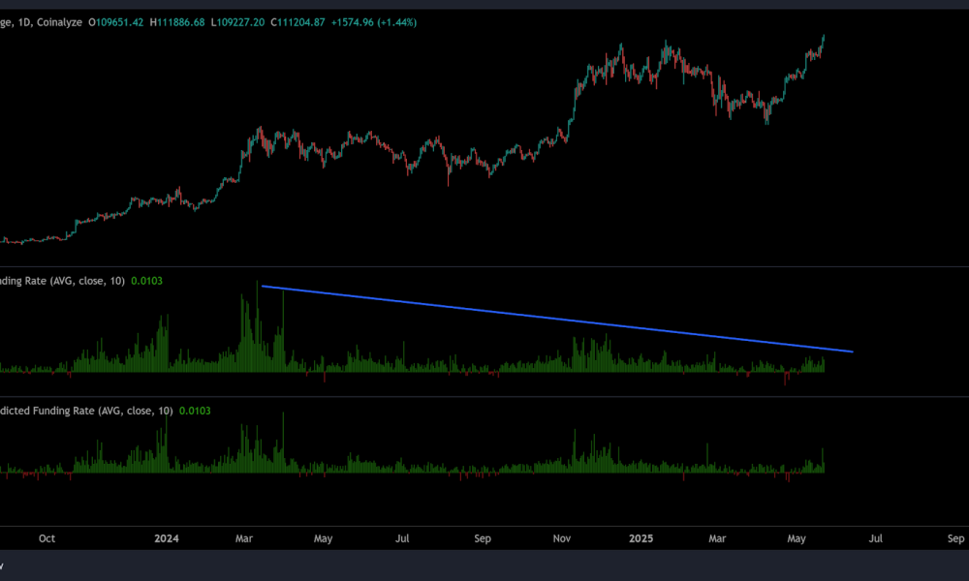Click divider above the Predicted Funding Rate pane
The width and height of the screenshot is (969, 581).
(x=484, y=396)
